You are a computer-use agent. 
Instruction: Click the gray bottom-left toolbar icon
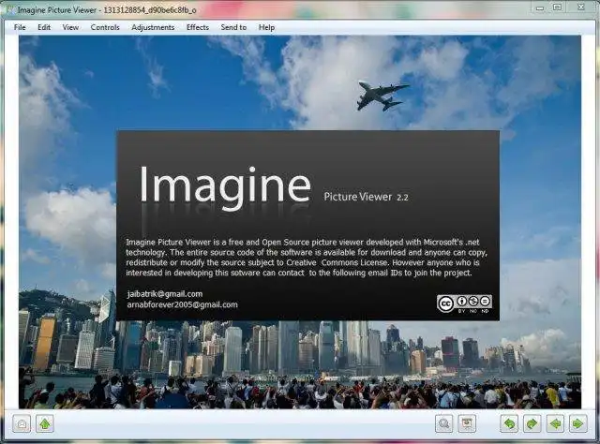pos(22,423)
